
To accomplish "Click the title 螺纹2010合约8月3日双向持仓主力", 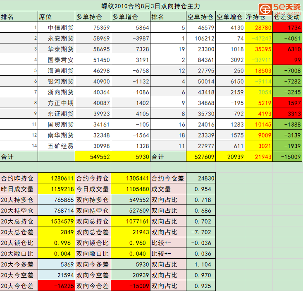I will [x=150, y=6].
